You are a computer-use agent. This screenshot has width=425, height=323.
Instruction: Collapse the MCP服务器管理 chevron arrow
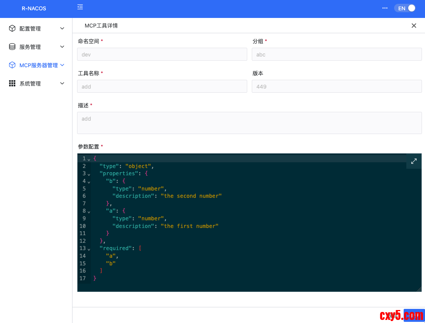[x=62, y=65]
